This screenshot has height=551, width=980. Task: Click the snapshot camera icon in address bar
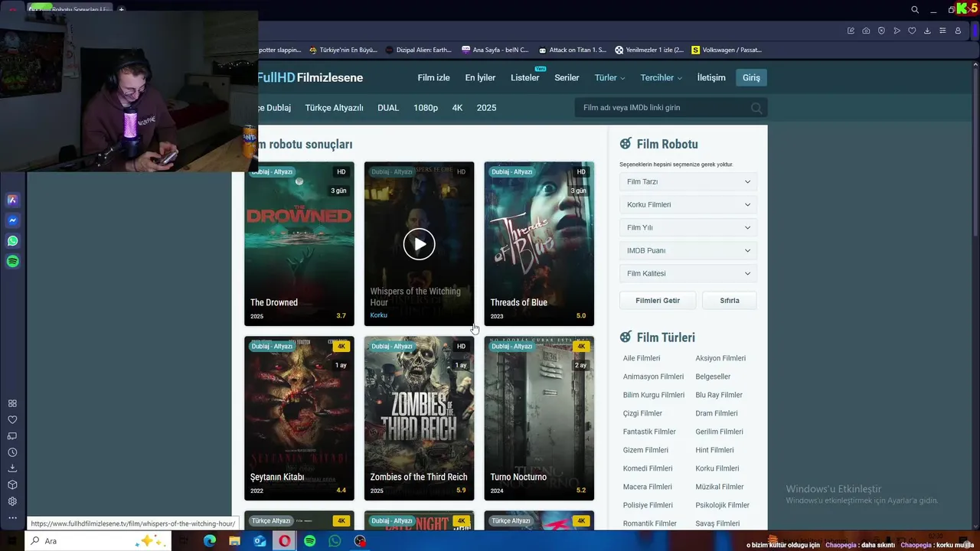click(x=866, y=31)
